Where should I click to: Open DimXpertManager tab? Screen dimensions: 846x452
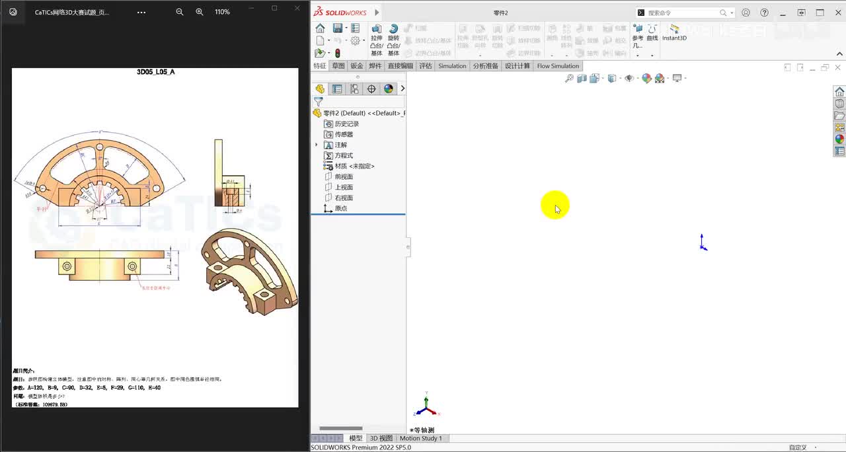[x=371, y=89]
